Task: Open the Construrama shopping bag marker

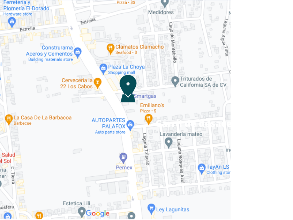Action: pyautogui.click(x=77, y=53)
